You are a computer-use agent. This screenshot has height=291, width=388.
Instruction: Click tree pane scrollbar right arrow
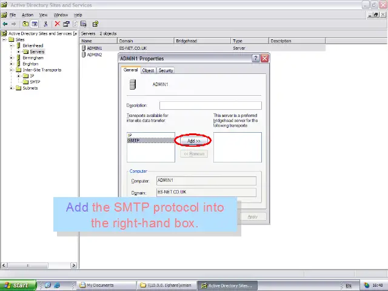[x=73, y=266]
